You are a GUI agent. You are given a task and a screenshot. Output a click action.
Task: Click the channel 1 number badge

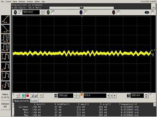(15, 12)
